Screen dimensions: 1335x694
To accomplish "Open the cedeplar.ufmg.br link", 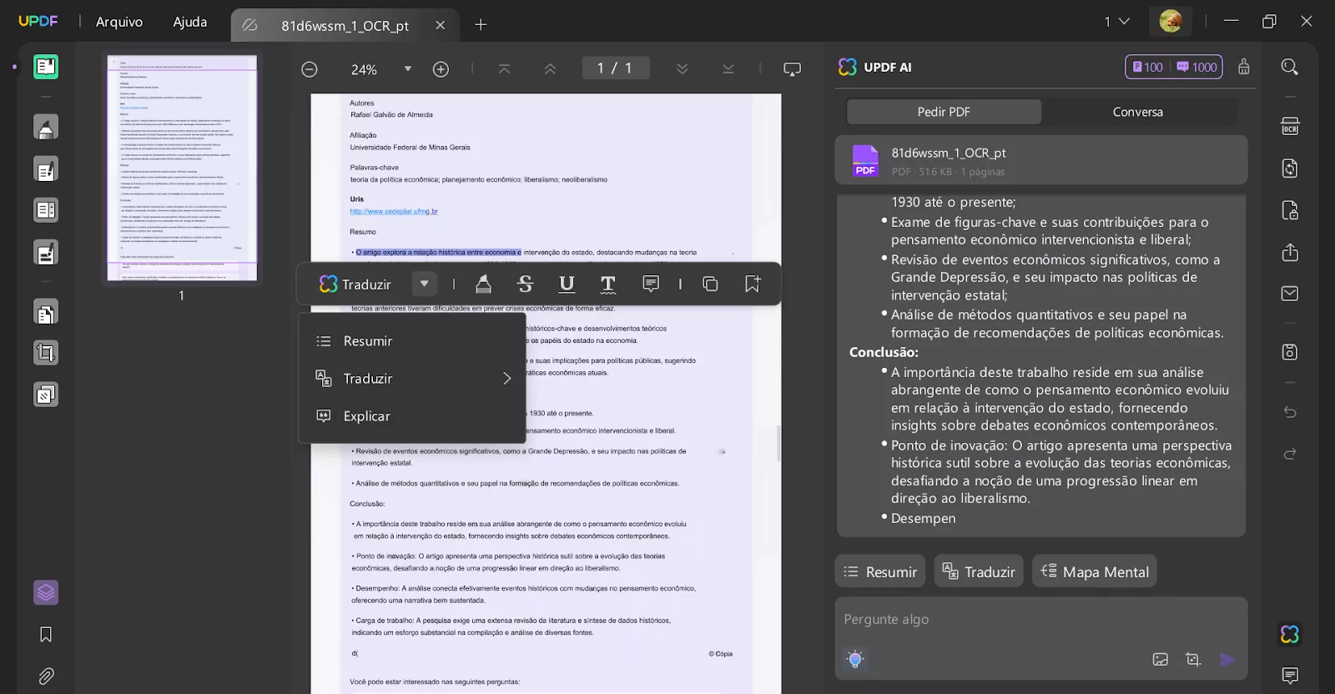I will point(394,212).
